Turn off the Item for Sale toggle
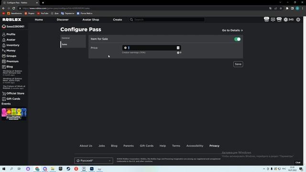The width and height of the screenshot is (306, 172). (237, 39)
